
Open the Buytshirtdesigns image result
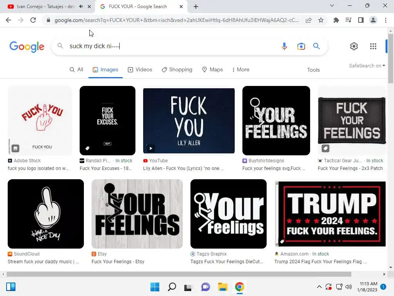click(x=276, y=121)
